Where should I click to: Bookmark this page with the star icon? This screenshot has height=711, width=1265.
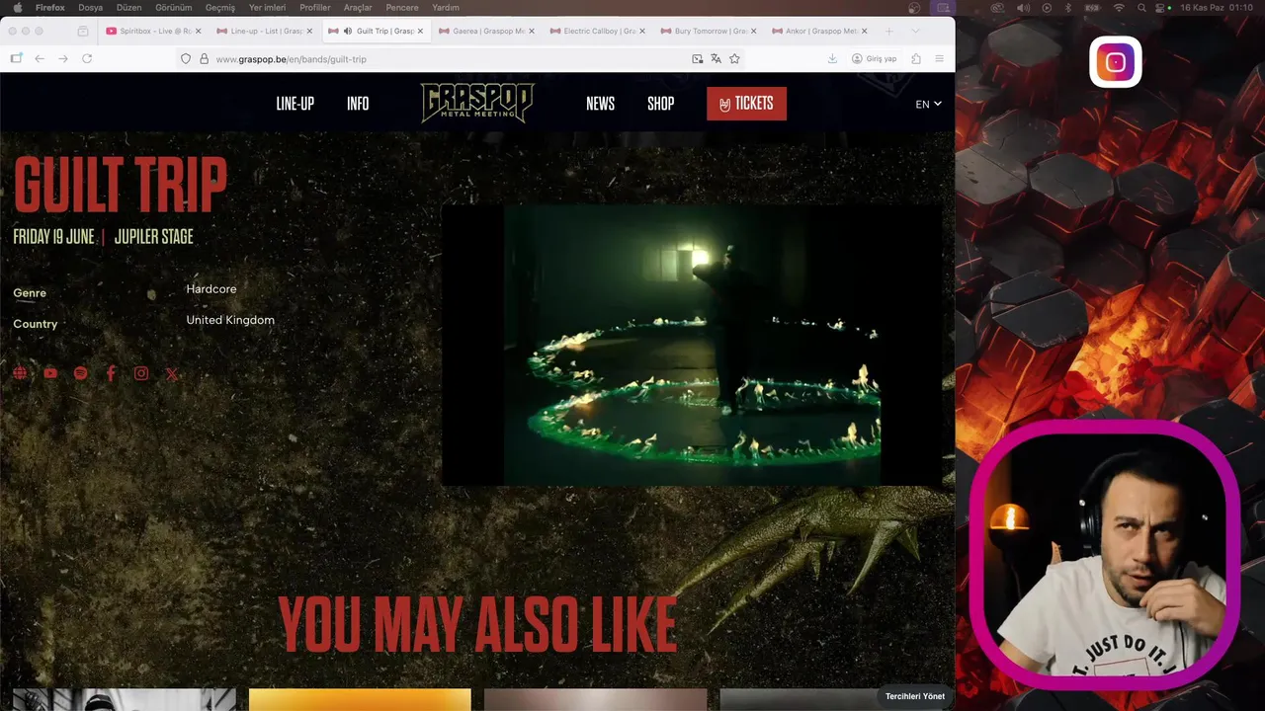[734, 58]
